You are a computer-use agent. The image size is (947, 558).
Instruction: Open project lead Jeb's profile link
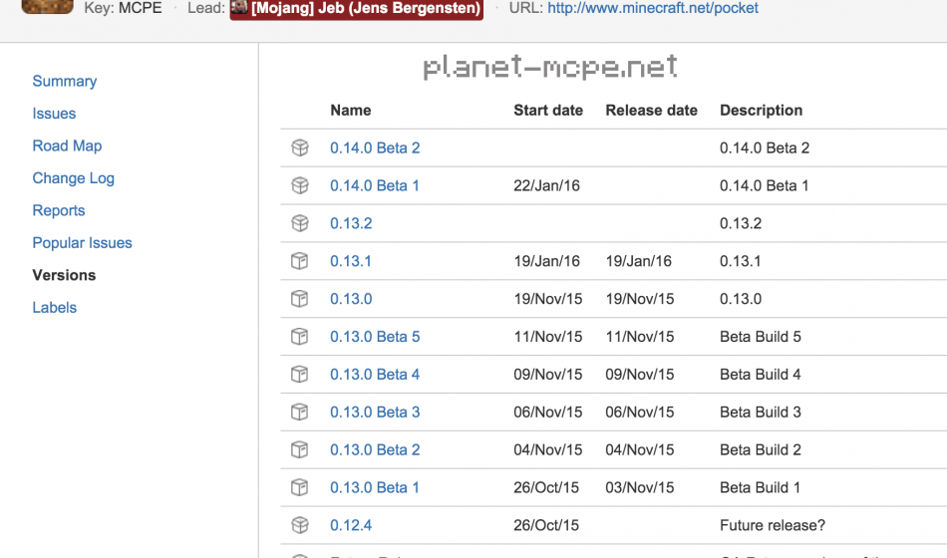click(x=365, y=8)
